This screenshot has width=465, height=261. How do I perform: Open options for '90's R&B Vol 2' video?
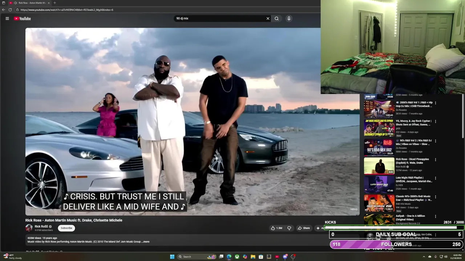pos(435,141)
